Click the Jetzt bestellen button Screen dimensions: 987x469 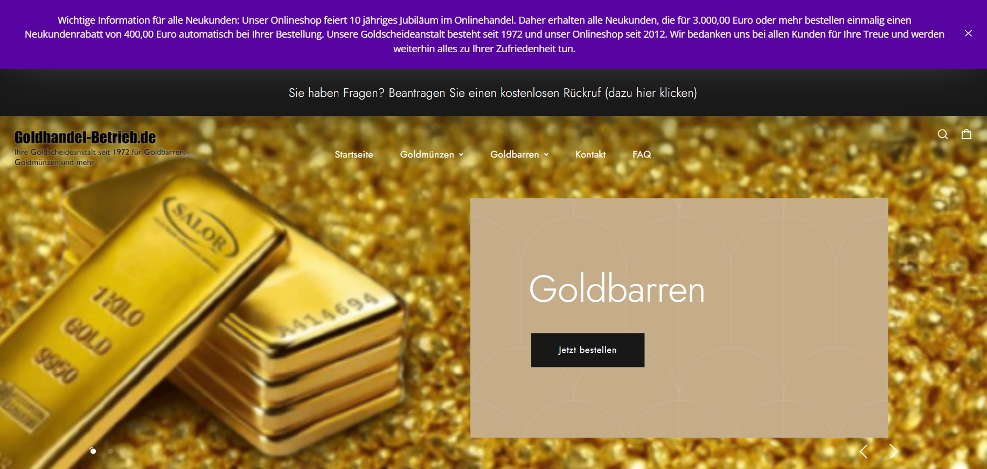(588, 350)
